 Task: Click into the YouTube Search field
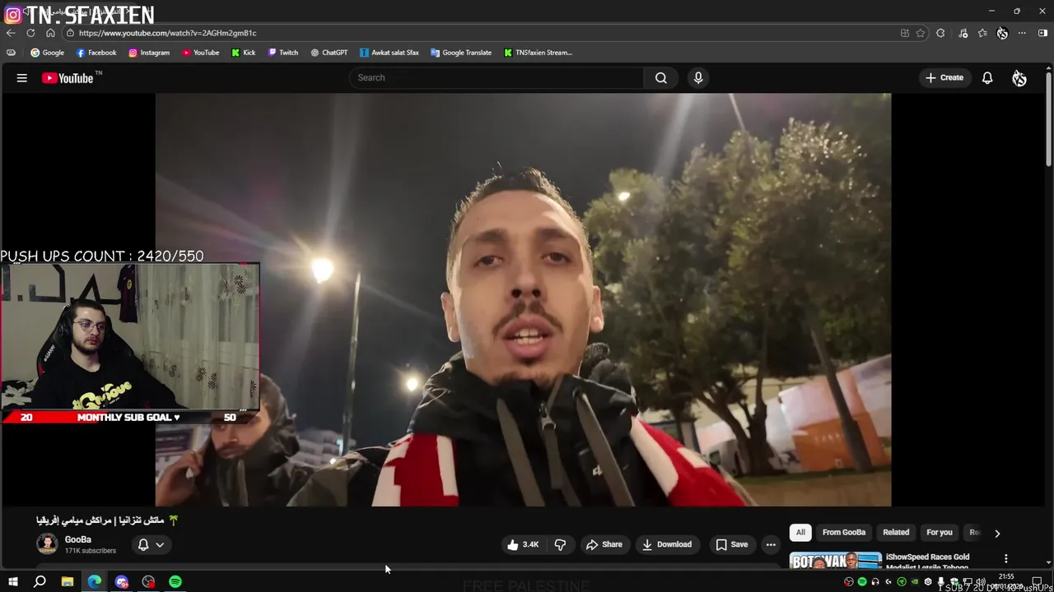(497, 77)
